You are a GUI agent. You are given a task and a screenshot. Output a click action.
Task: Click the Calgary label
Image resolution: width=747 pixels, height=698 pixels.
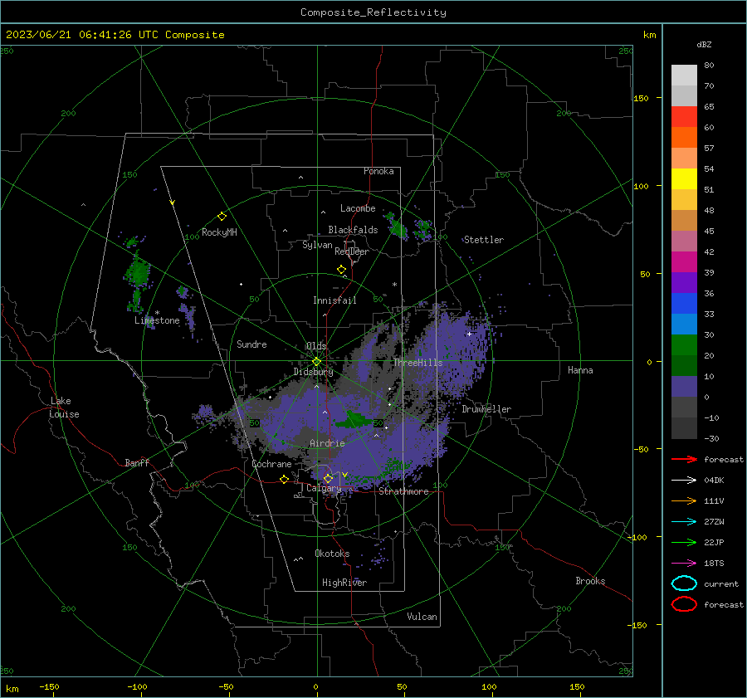click(x=324, y=488)
